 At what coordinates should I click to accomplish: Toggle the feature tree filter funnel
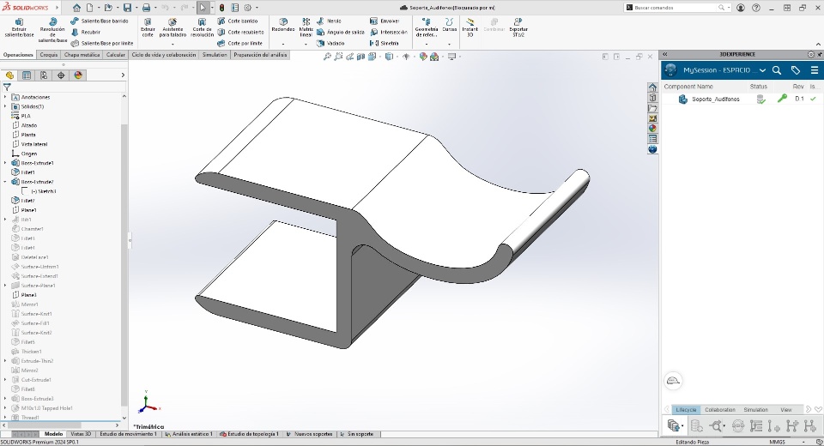pos(8,87)
